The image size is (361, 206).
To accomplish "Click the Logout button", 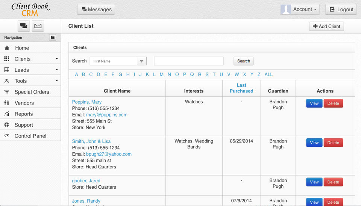I will 341,9.
